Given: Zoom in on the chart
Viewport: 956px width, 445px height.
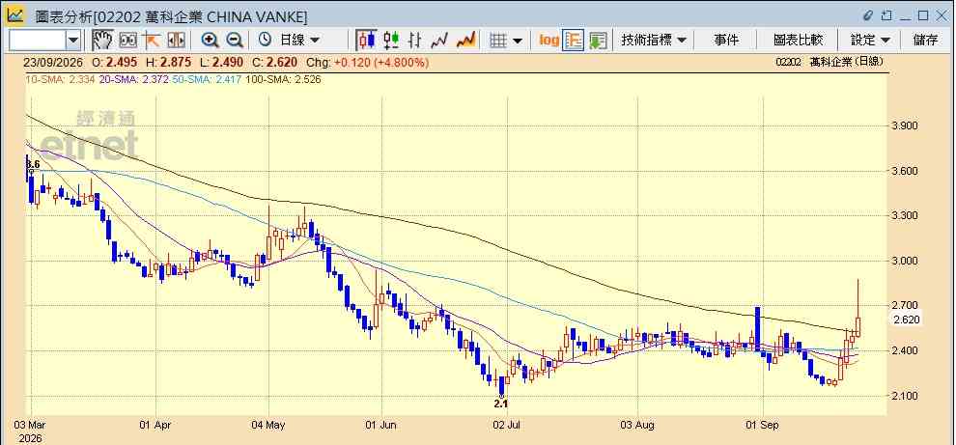Looking at the screenshot, I should (211, 41).
